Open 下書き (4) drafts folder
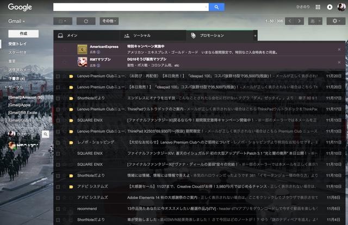The height and width of the screenshot is (225, 348). point(17,79)
